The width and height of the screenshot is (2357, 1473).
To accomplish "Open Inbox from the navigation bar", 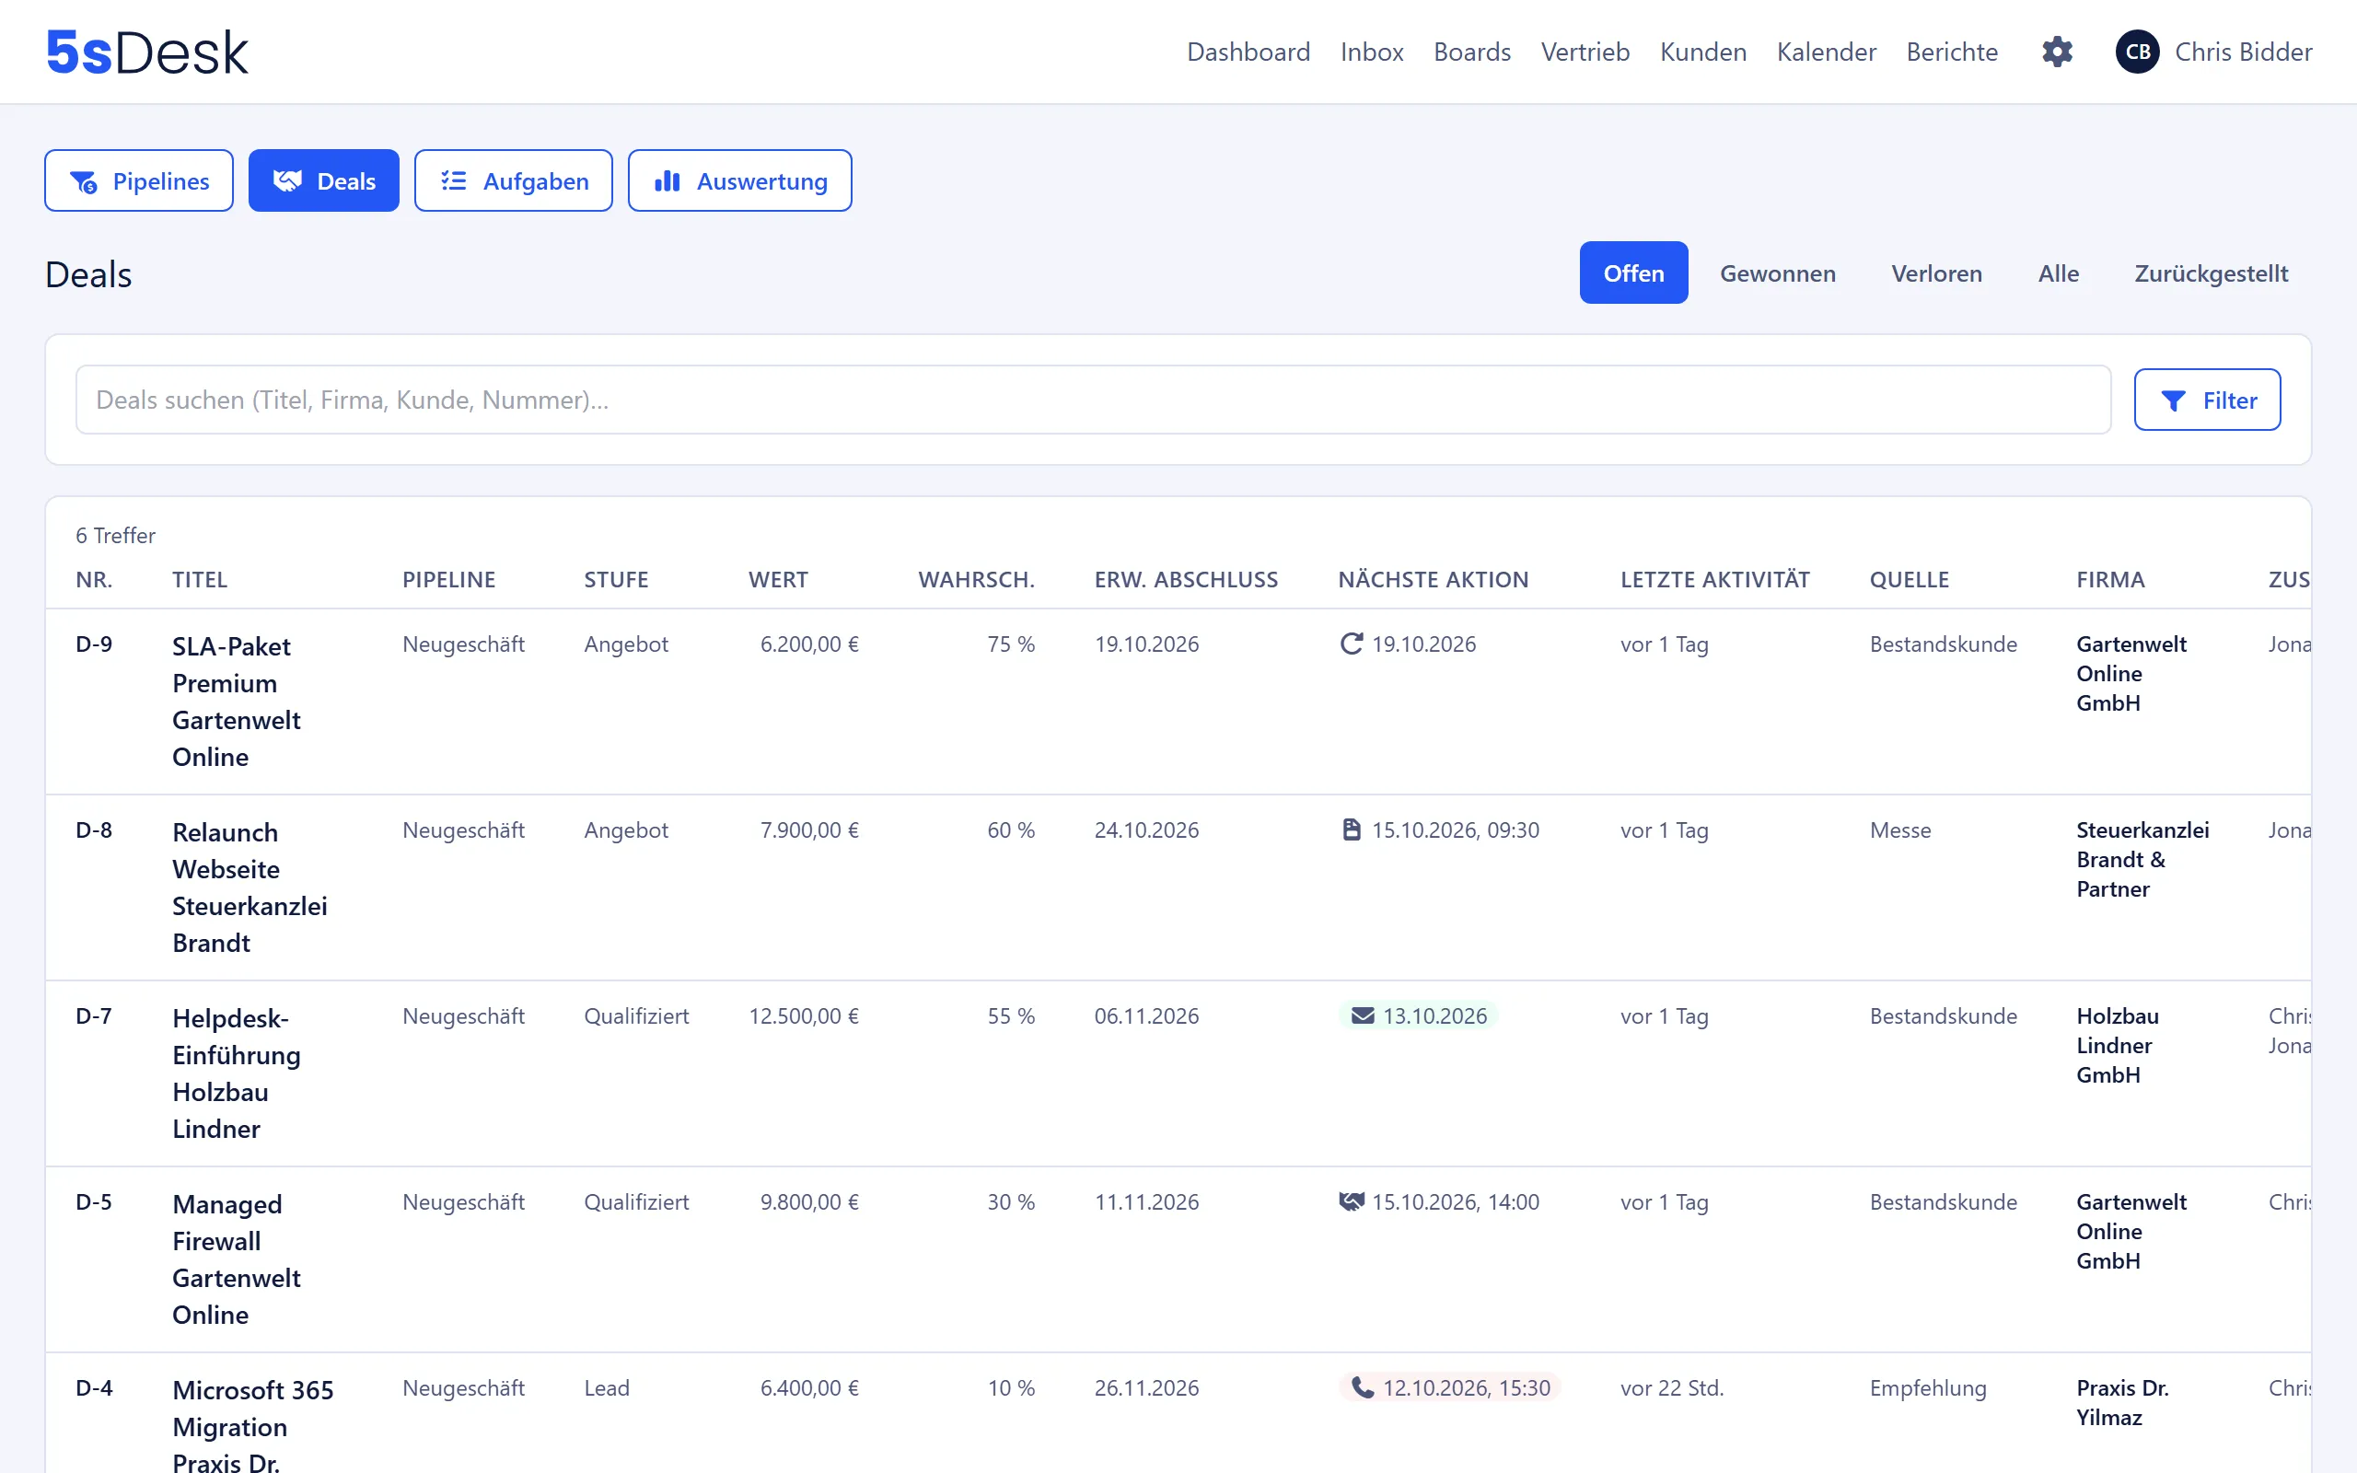I will click(x=1371, y=52).
